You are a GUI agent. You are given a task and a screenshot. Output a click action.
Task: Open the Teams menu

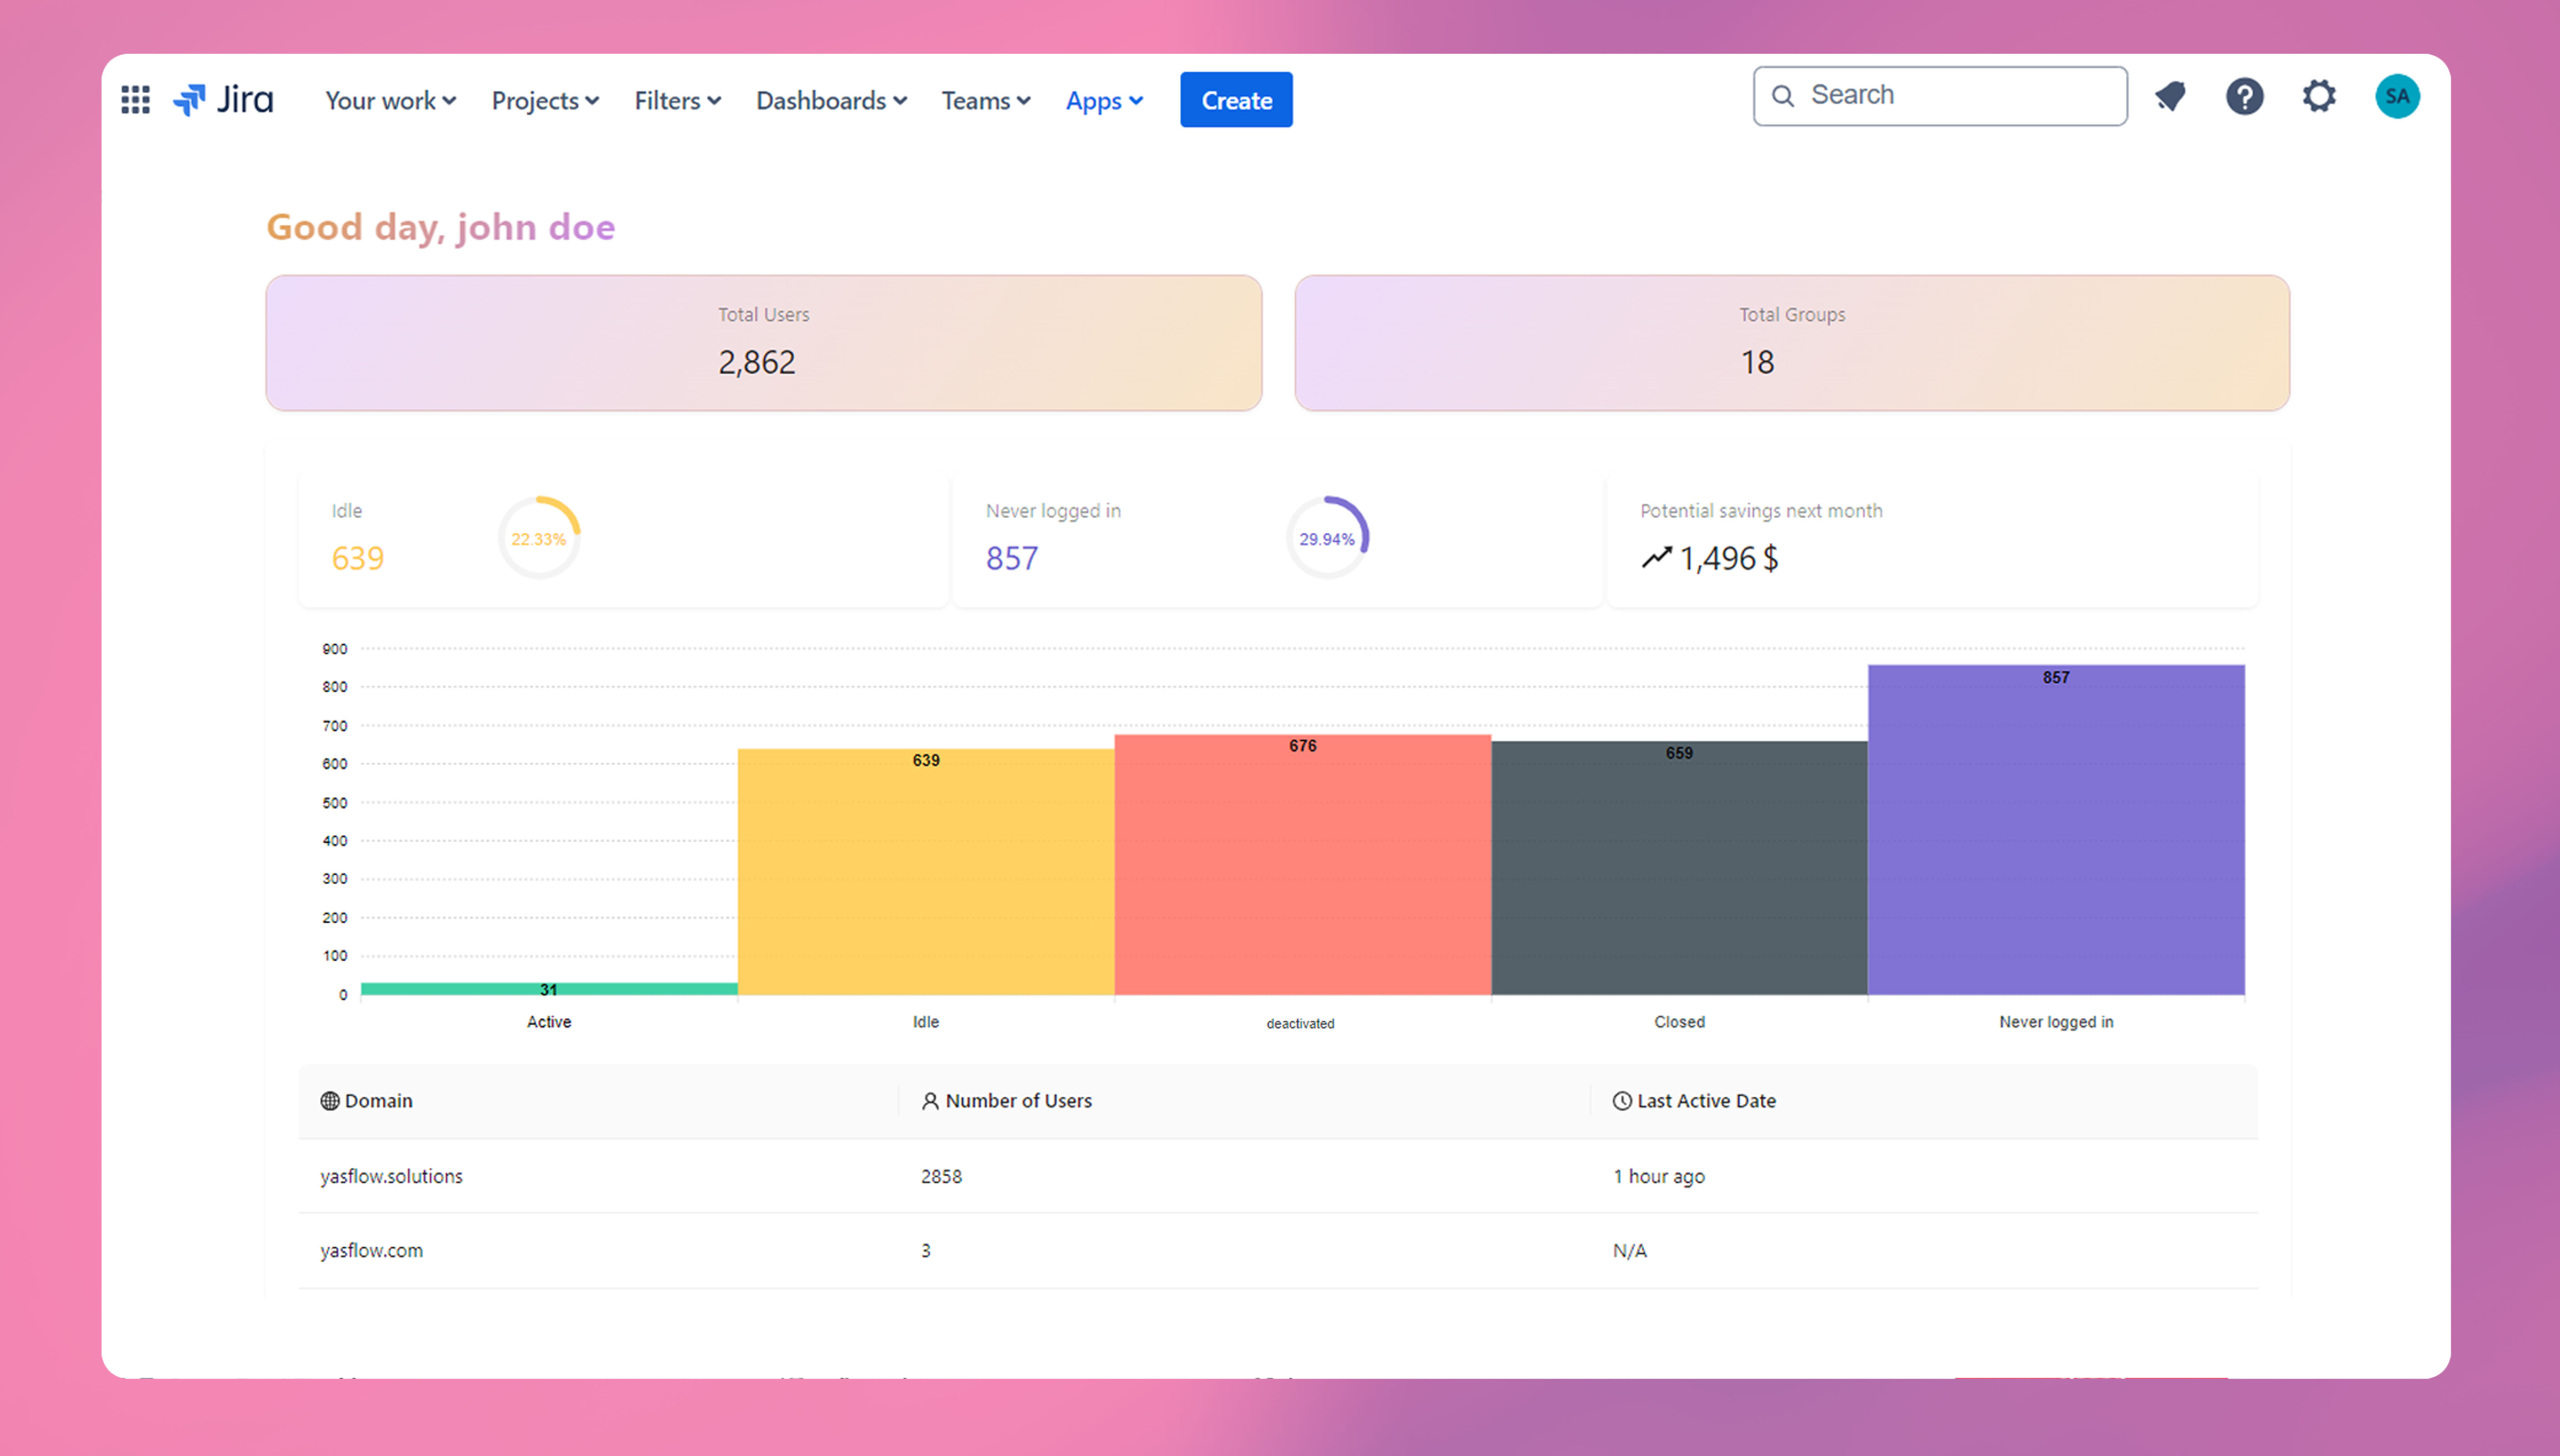[x=985, y=101]
